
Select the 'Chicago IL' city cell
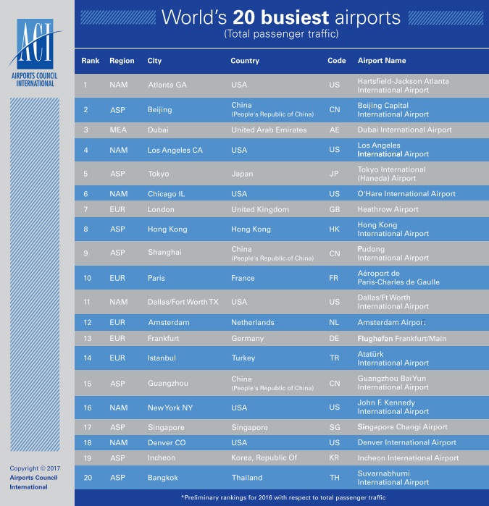click(166, 194)
